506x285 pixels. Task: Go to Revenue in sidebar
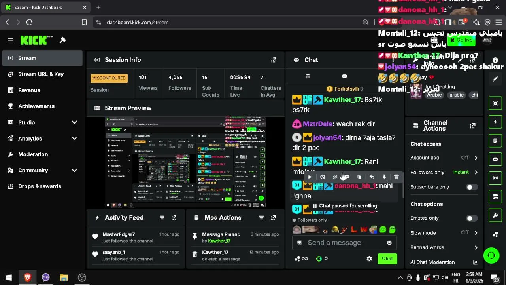pos(42,90)
